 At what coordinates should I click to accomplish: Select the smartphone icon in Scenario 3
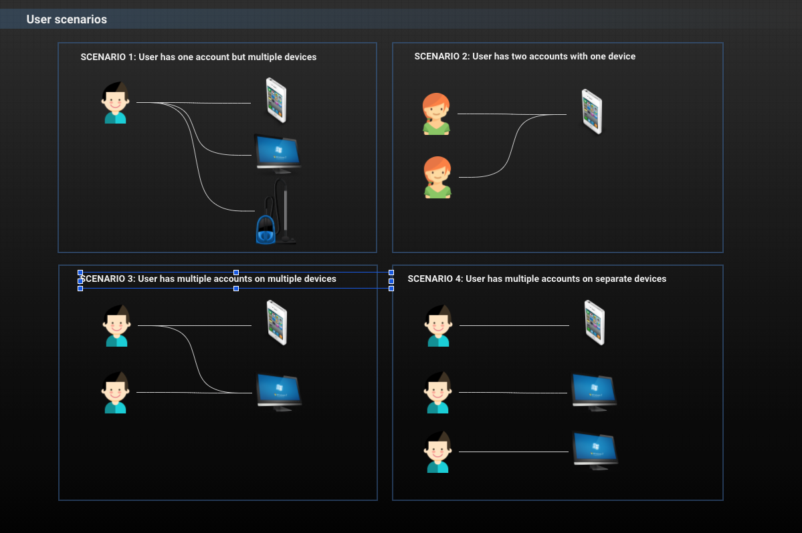[x=276, y=323]
